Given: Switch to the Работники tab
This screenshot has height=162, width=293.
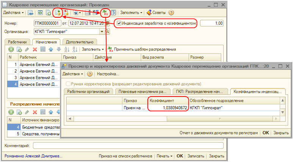Looking at the screenshot, I should click(x=18, y=42).
